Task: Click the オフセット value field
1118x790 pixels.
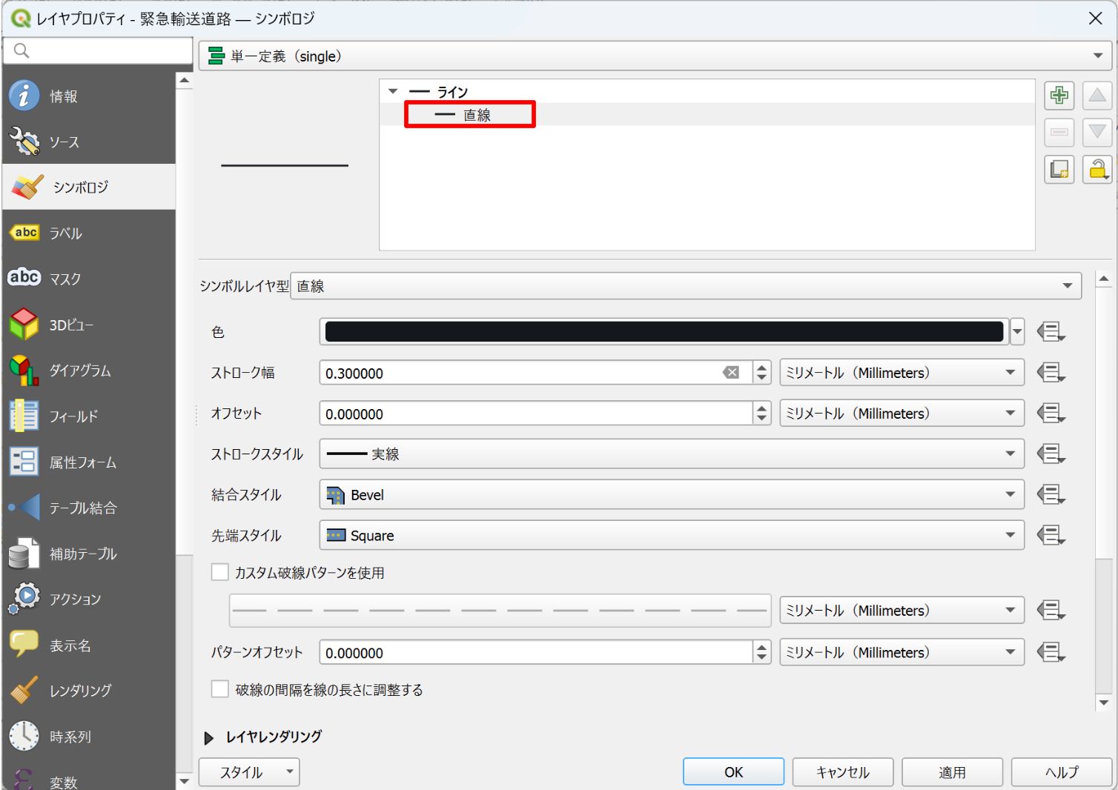Action: tap(535, 414)
